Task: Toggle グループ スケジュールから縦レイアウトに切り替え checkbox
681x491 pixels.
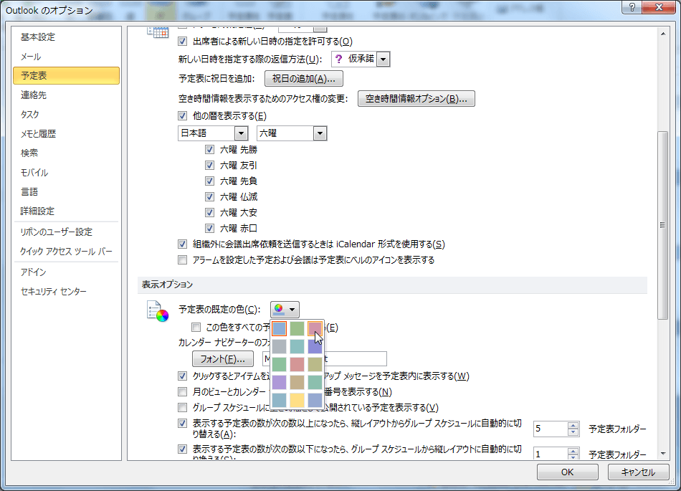Action: pyautogui.click(x=182, y=449)
